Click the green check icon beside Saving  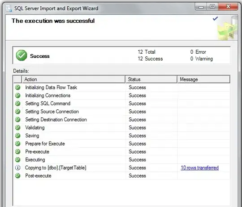18,136
